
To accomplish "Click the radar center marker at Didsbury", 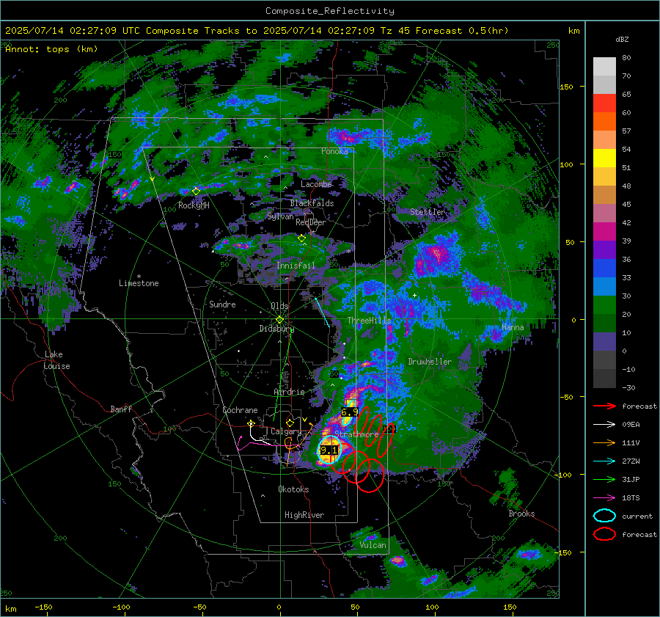I will [x=279, y=320].
